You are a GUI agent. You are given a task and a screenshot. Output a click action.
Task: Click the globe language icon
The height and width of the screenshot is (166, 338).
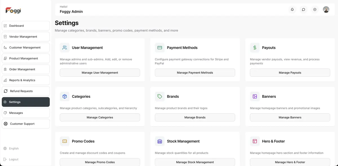click(x=5, y=149)
